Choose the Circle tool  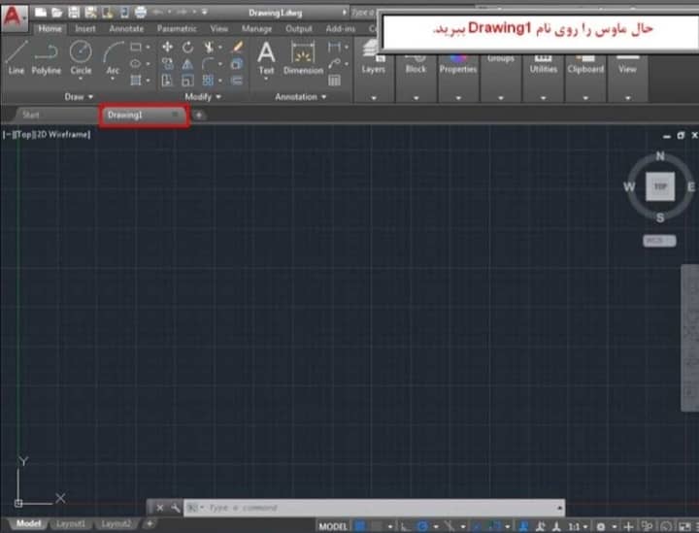[81, 57]
